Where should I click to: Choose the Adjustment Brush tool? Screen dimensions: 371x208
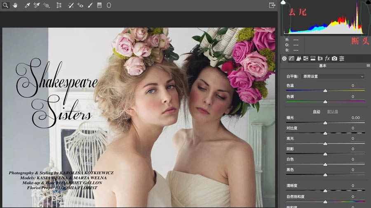(x=90, y=5)
